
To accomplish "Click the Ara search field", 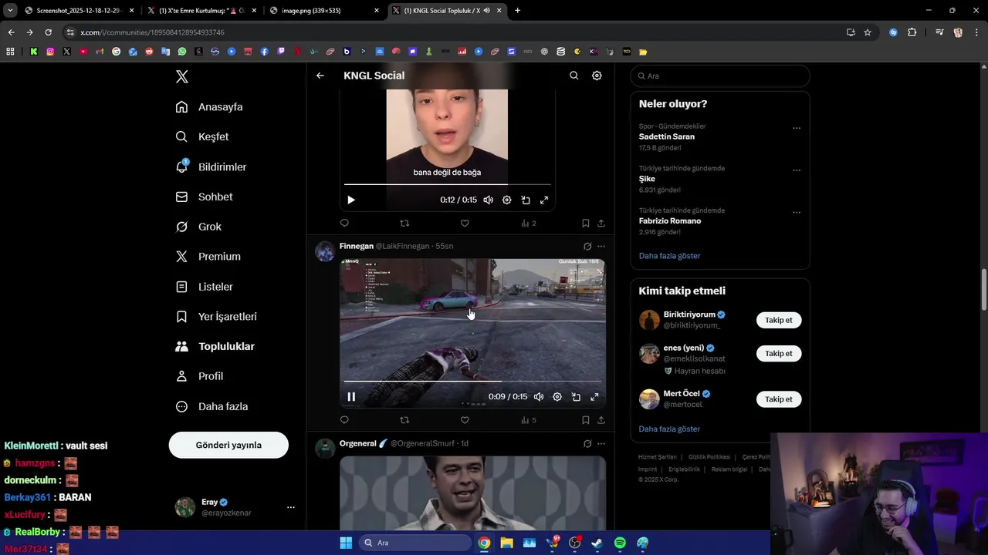I will point(720,76).
